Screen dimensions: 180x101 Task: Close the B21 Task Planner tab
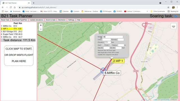click(29, 3)
